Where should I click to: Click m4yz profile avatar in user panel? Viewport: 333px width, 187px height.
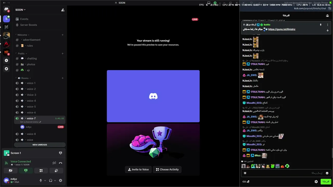tap(7, 180)
